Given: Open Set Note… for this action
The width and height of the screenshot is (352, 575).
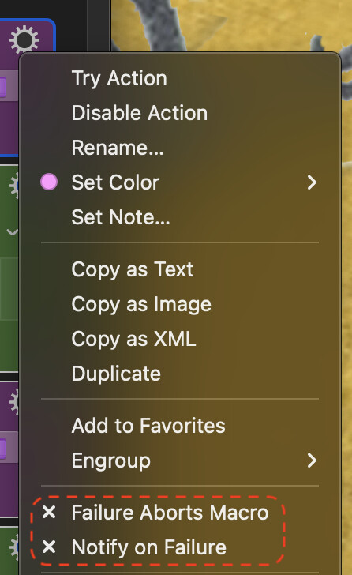Looking at the screenshot, I should click(121, 217).
